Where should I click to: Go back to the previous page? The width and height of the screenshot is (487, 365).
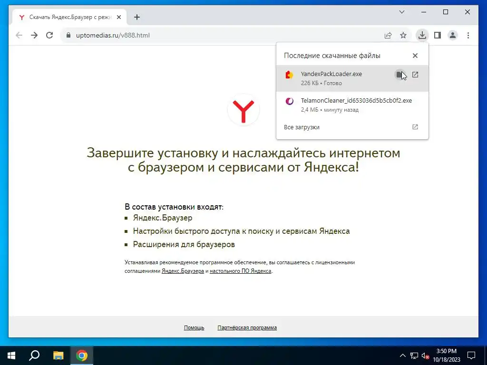pyautogui.click(x=19, y=35)
